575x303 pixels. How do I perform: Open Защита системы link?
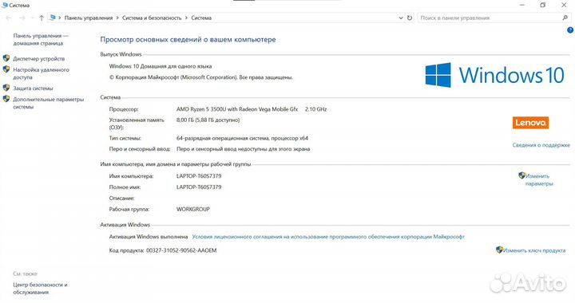[x=33, y=89]
